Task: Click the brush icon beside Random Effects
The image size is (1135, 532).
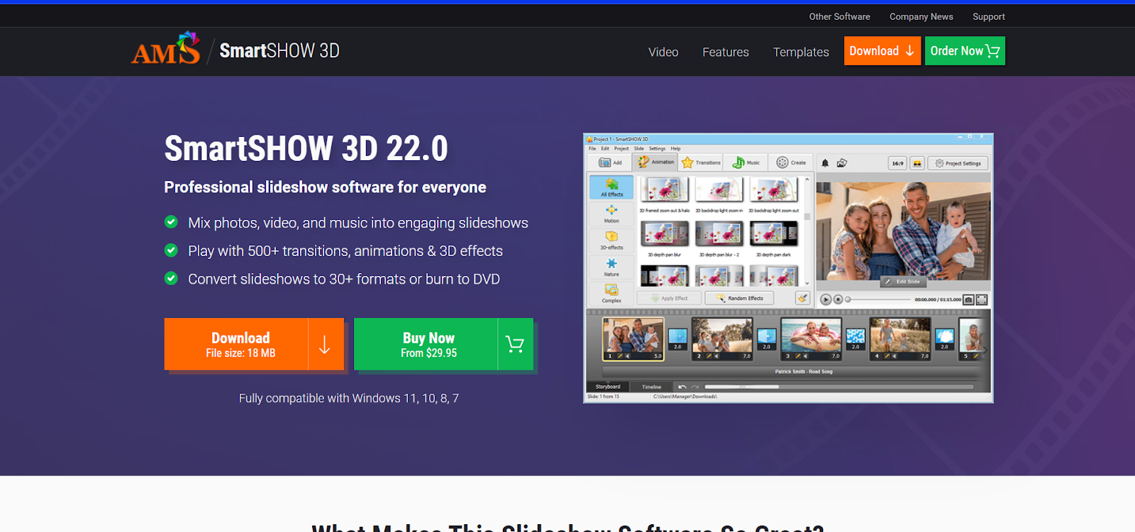Action: pyautogui.click(x=802, y=298)
